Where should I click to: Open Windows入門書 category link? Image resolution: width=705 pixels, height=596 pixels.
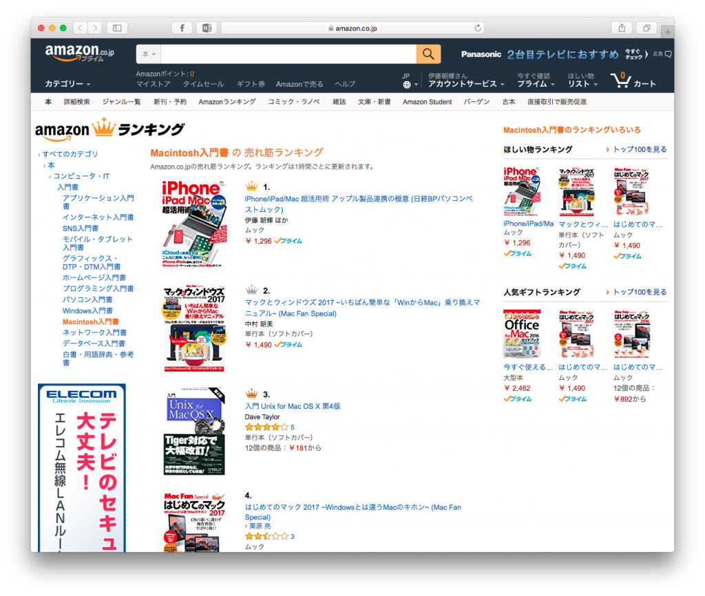(87, 311)
